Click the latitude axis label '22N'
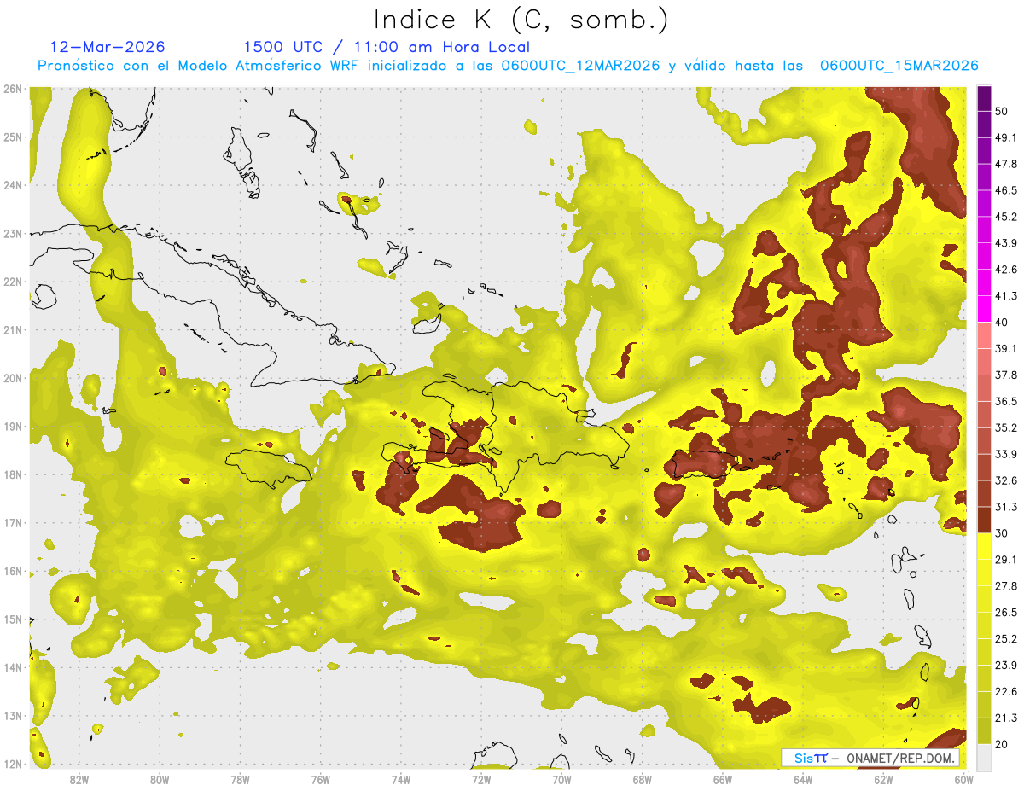This screenshot has width=1024, height=791. [x=13, y=282]
